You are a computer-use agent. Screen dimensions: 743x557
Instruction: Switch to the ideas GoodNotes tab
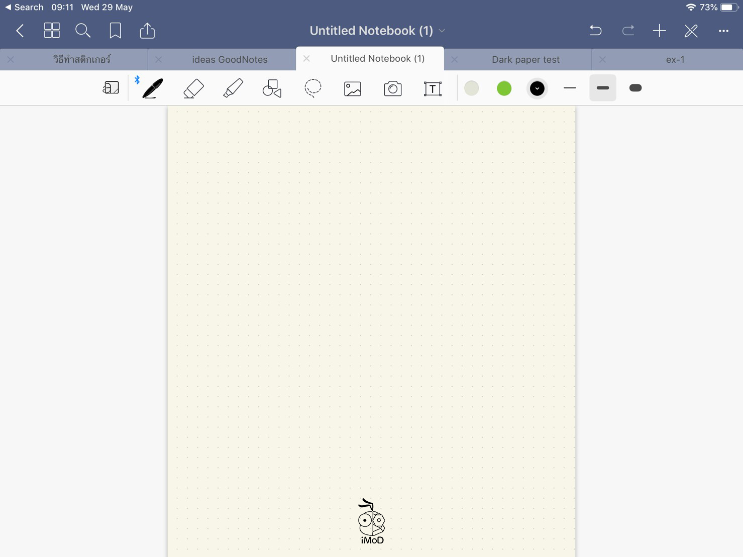pos(230,60)
